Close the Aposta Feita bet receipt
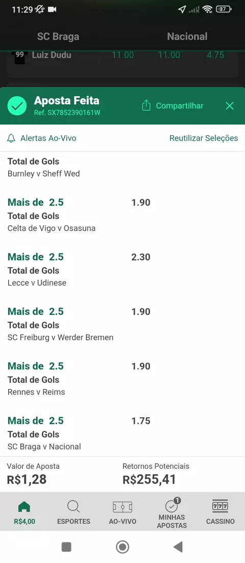The height and width of the screenshot is (563, 245). [x=230, y=105]
